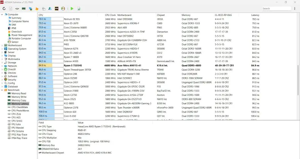Open the IPMI page
The height and width of the screenshot is (159, 300).
[x=14, y=28]
